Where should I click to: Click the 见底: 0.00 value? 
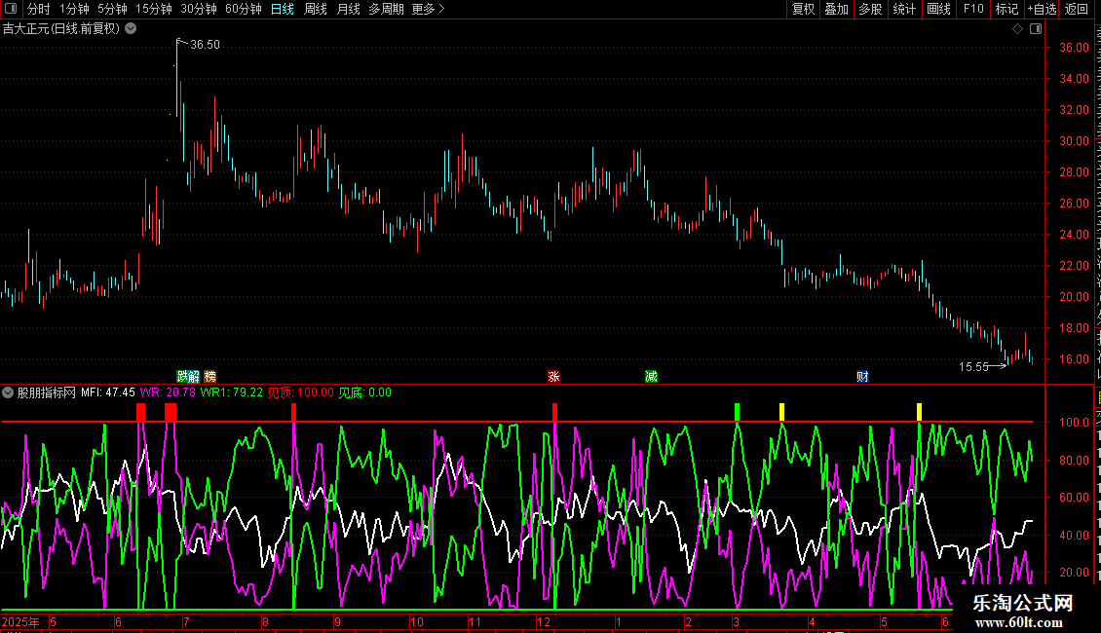364,392
